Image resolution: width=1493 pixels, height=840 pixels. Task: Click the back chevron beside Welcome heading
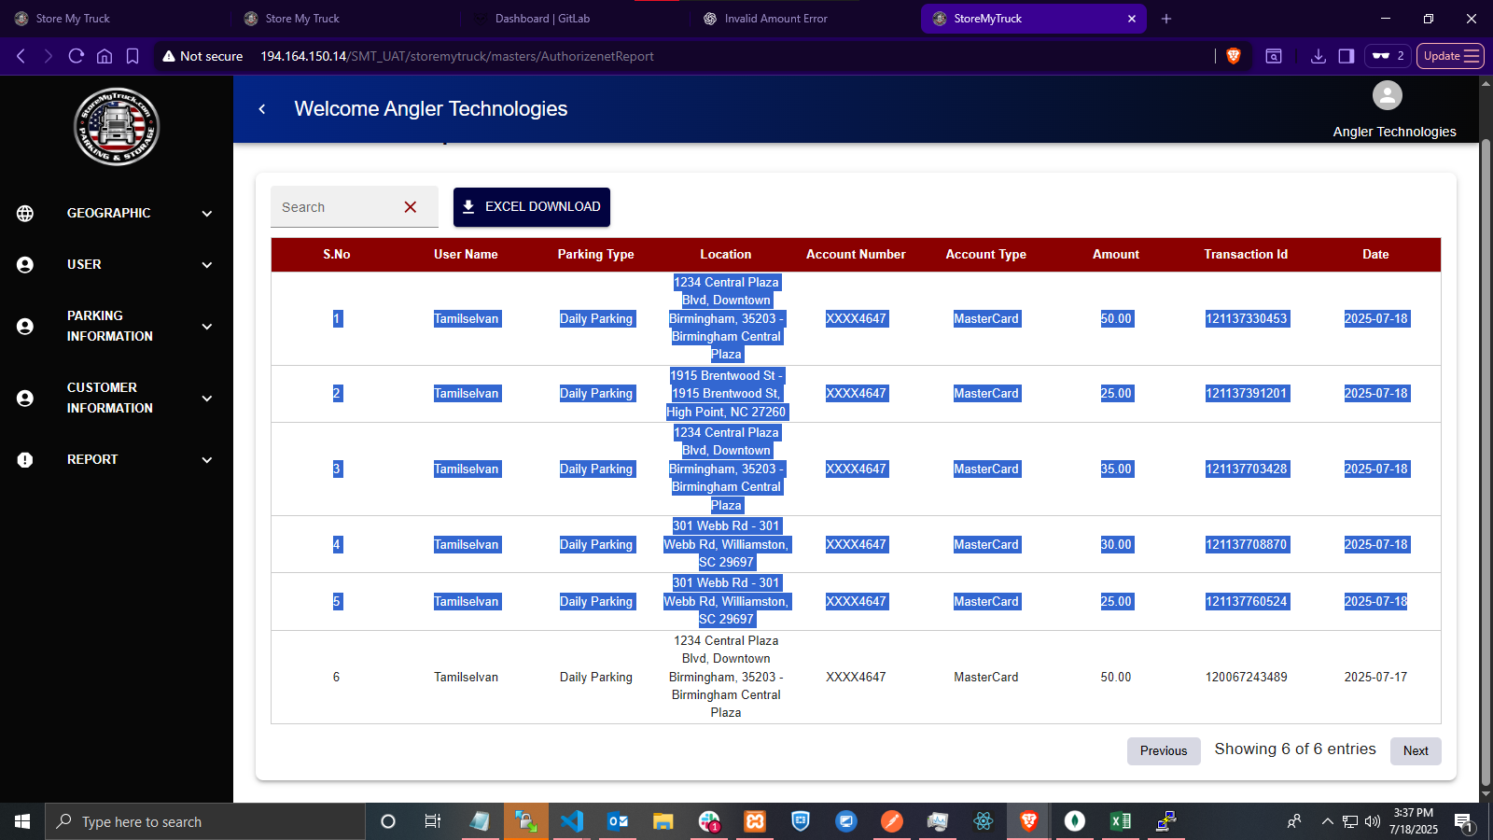262,109
